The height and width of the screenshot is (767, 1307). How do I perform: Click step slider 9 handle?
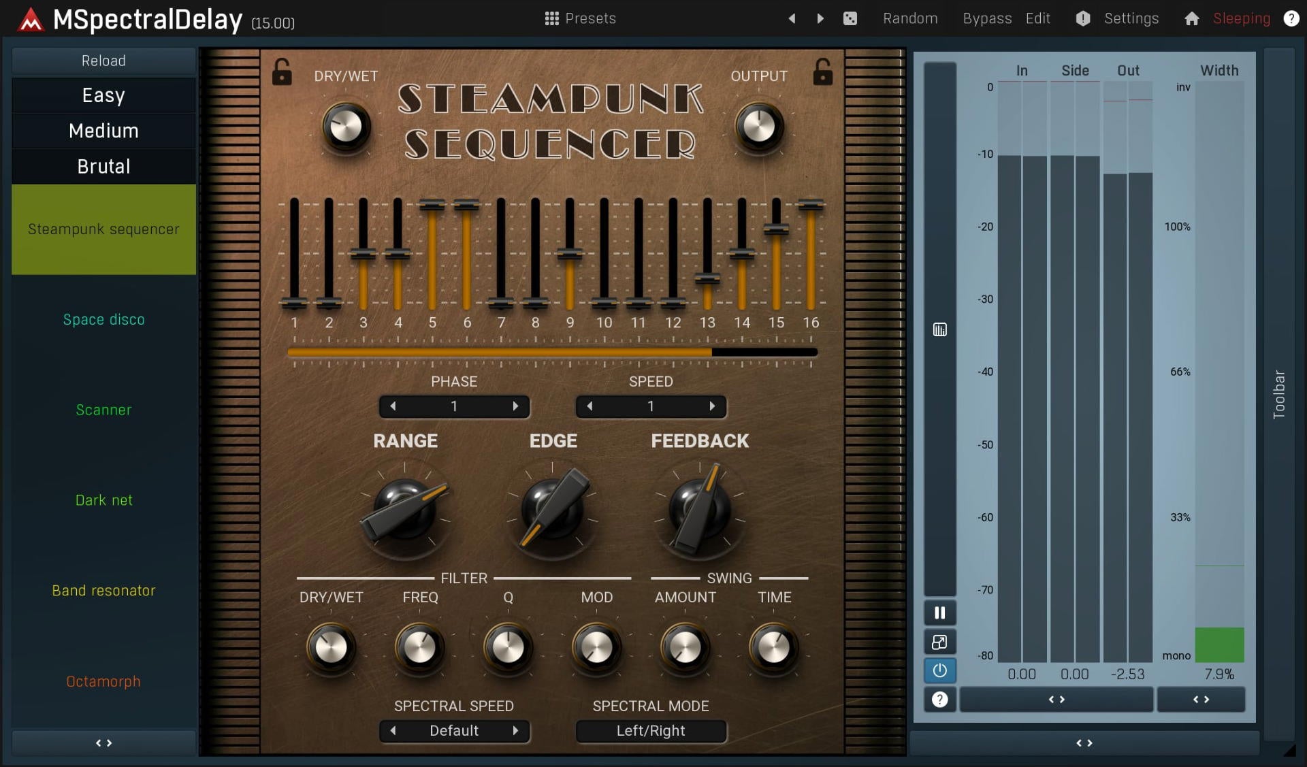point(570,255)
